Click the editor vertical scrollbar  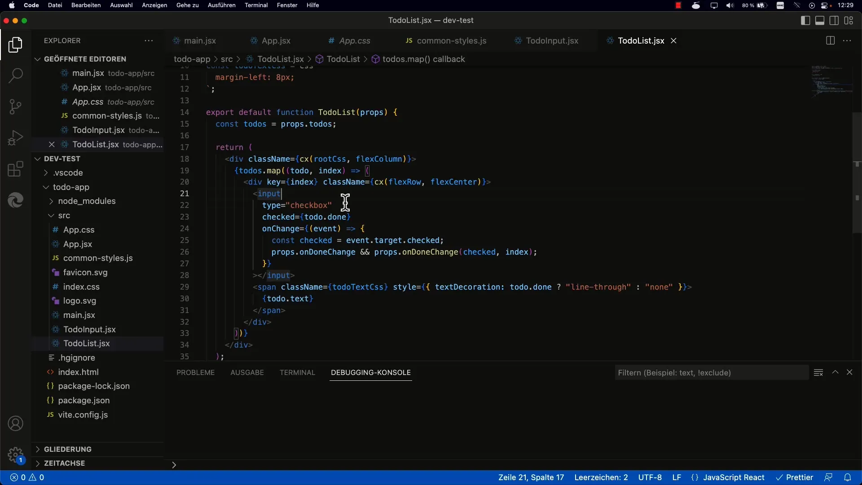(857, 173)
